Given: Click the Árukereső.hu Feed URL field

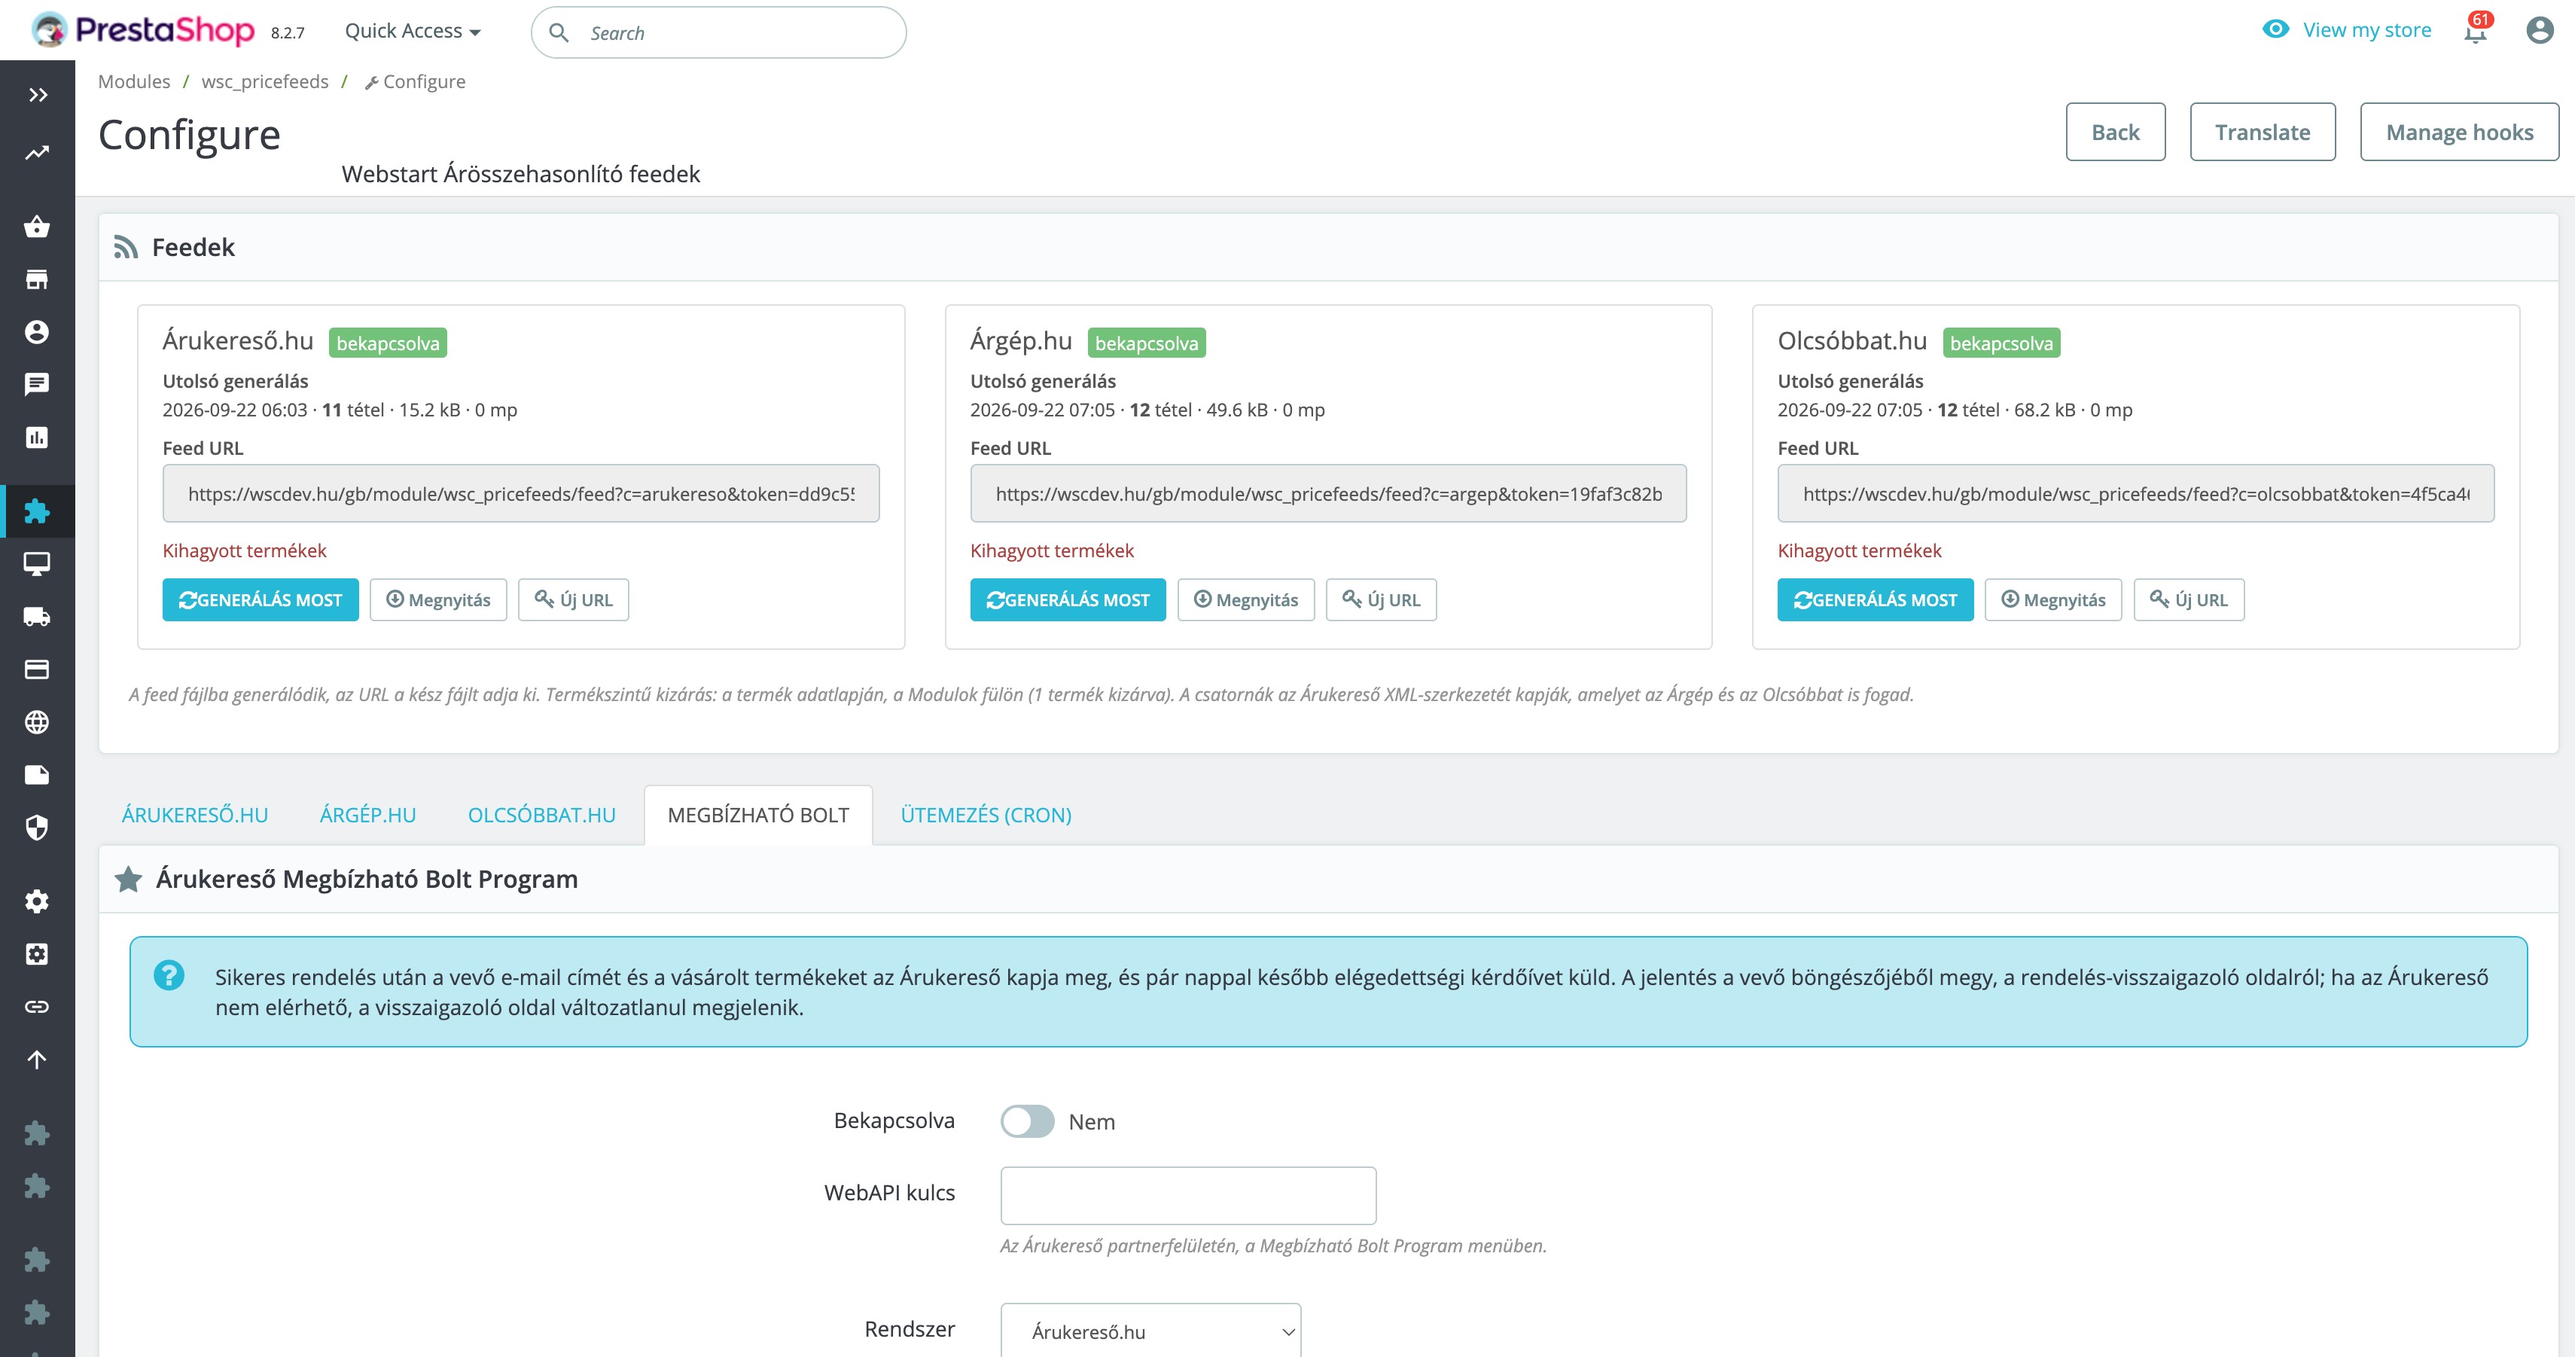Looking at the screenshot, I should 521,493.
